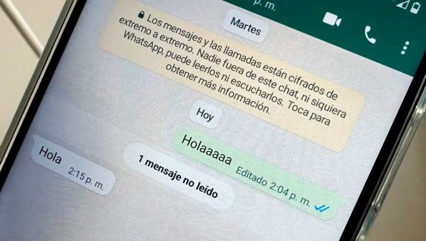Tap the '1 mensaje no leído' indicator
The image size is (426, 241).
click(178, 176)
